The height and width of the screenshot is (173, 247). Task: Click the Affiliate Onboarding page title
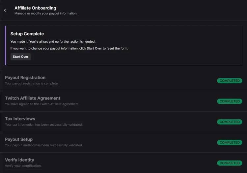pyautogui.click(x=35, y=8)
